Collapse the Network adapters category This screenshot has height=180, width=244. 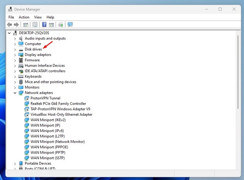(x=15, y=93)
